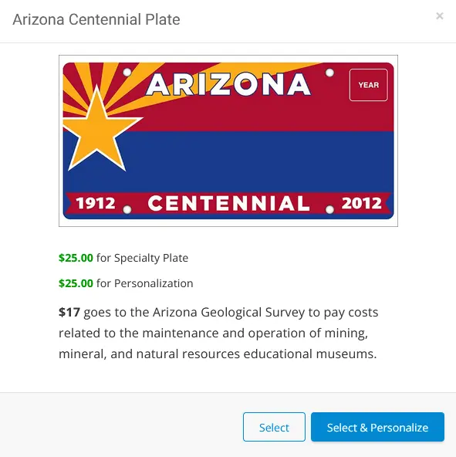
Task: Click the 2012 year on the banner
Action: coord(362,203)
